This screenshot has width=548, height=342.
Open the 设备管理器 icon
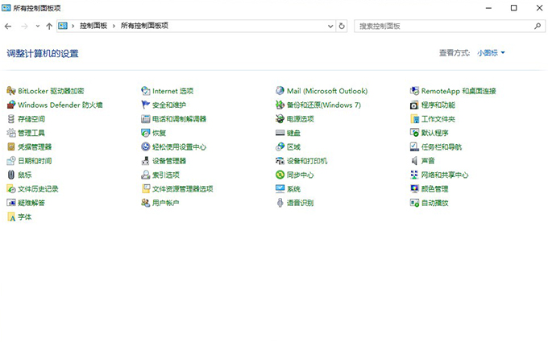[x=145, y=161]
